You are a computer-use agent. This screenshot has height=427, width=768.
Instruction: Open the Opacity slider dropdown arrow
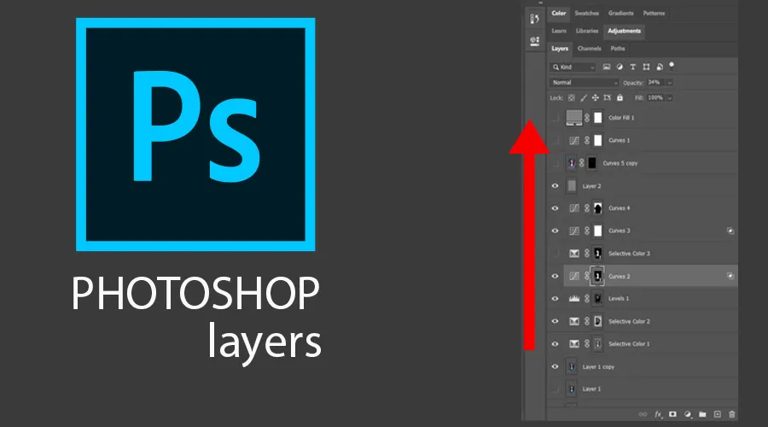pos(670,82)
